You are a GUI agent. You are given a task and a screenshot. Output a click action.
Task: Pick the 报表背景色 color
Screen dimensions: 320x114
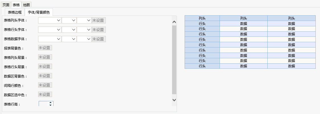[45, 48]
